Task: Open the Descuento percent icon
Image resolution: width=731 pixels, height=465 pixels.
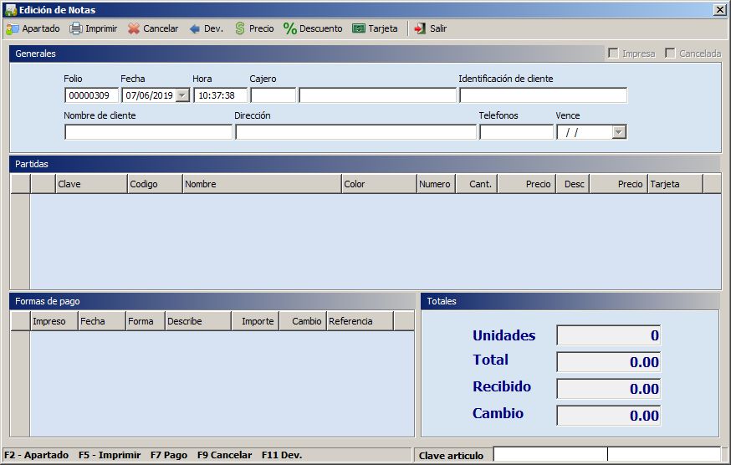Action: coord(290,28)
